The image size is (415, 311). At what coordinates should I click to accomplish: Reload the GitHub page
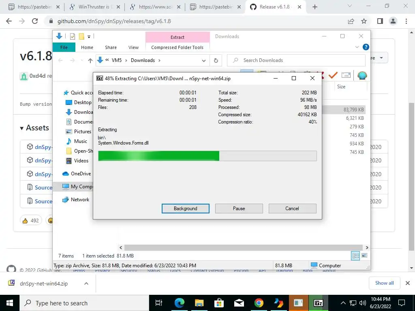[x=35, y=21]
